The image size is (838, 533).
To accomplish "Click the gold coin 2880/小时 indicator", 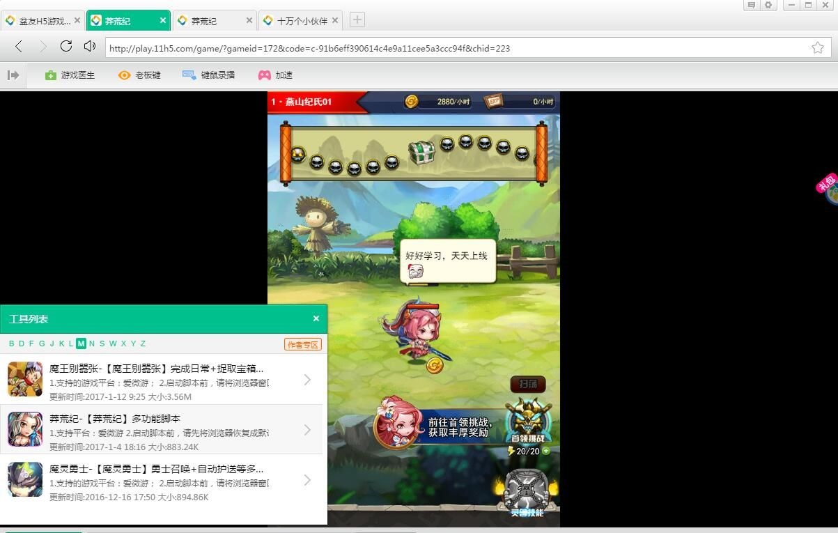I will (439, 102).
